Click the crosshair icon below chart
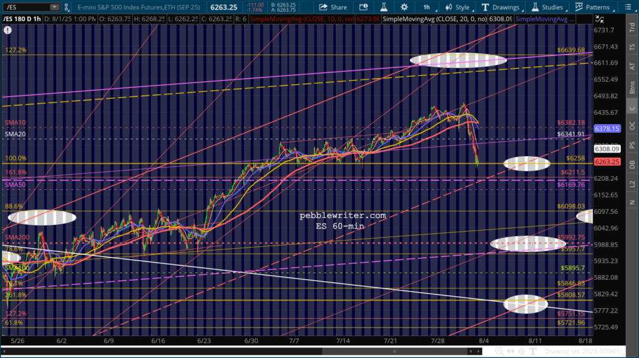 click(x=522, y=351)
